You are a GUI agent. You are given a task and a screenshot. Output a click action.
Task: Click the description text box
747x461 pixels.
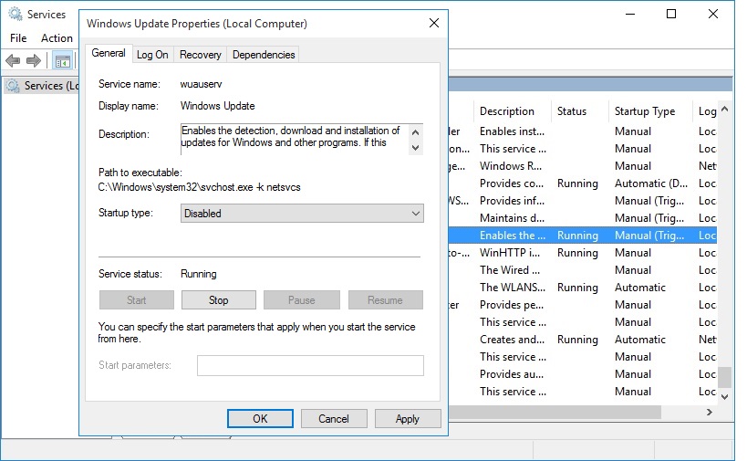pos(295,139)
